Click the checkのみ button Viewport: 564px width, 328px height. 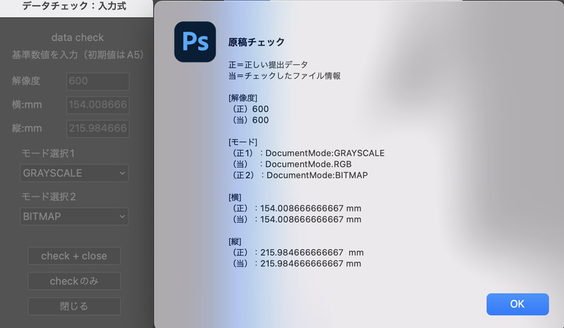[x=74, y=281]
